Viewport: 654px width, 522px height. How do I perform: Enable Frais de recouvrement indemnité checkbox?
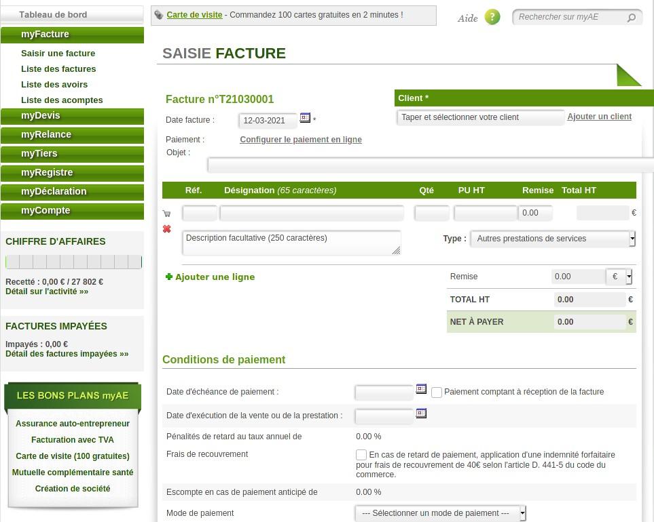coord(361,455)
